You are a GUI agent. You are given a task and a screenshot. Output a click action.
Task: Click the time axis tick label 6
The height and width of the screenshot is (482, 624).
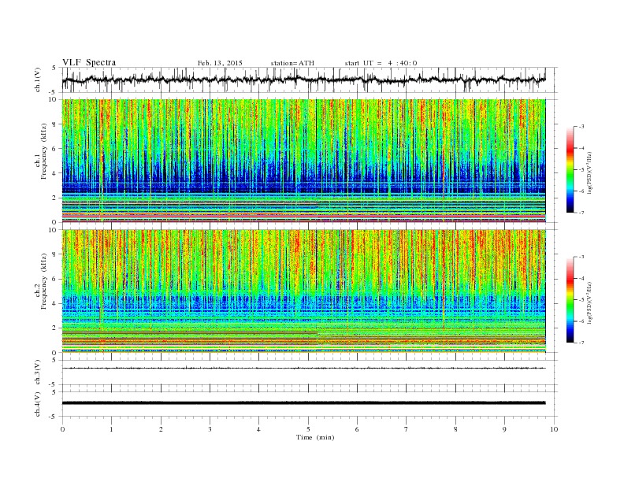pos(358,429)
